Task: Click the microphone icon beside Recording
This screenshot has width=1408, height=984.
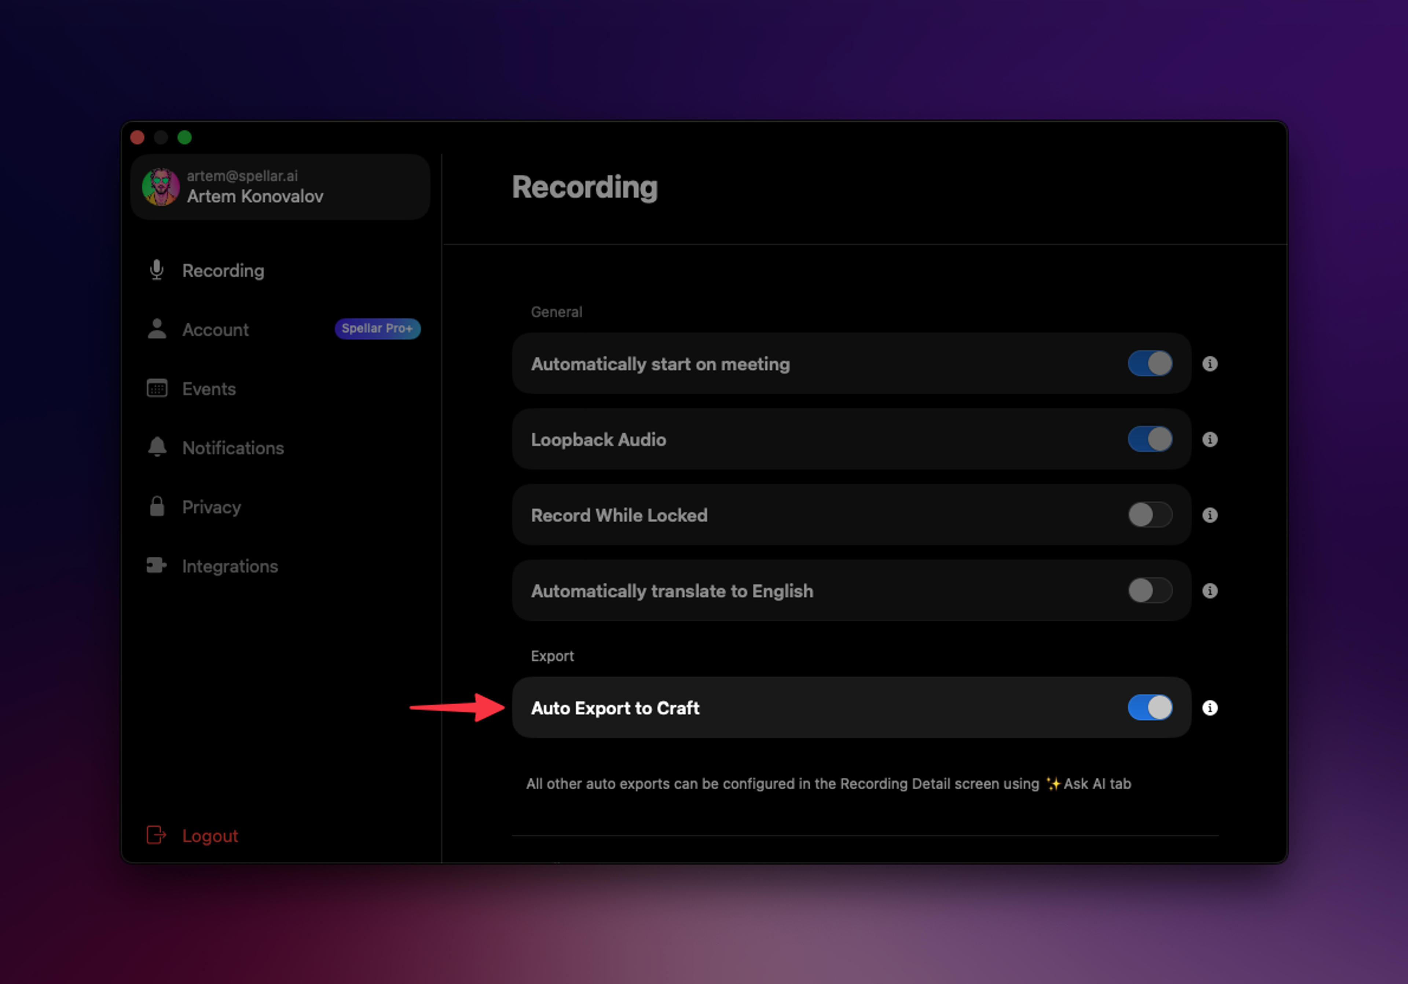Action: point(157,270)
